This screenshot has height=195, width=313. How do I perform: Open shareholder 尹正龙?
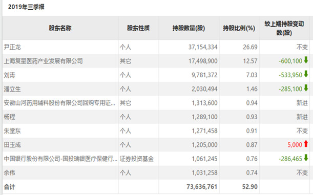12,47
